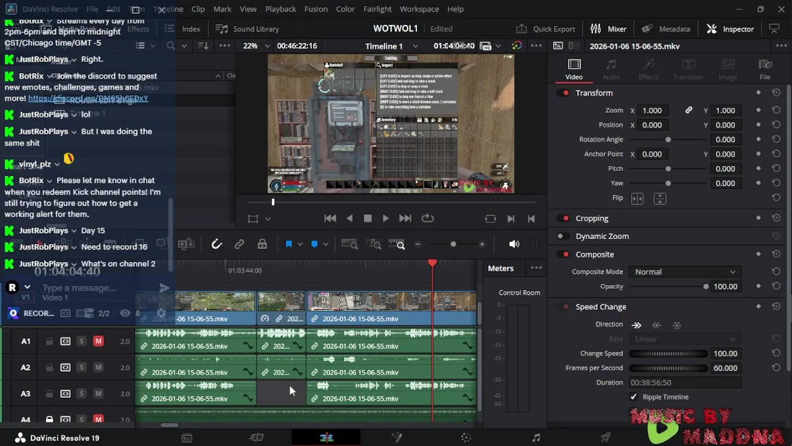The height and width of the screenshot is (446, 792).
Task: Uncheck the Ripple Timeline checkbox
Action: [634, 396]
